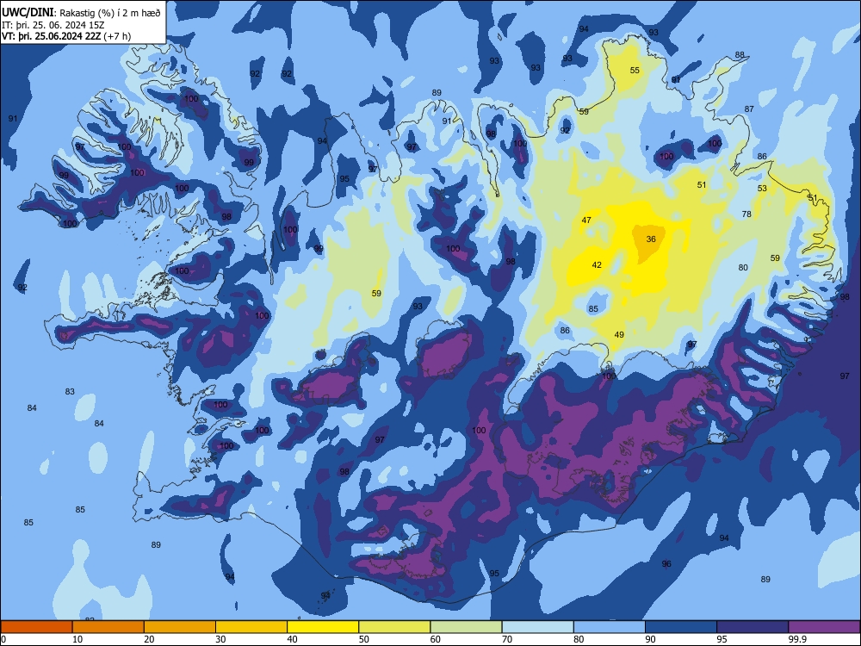
Task: Click the 10–20% orange legend swatch
Action: (108, 627)
